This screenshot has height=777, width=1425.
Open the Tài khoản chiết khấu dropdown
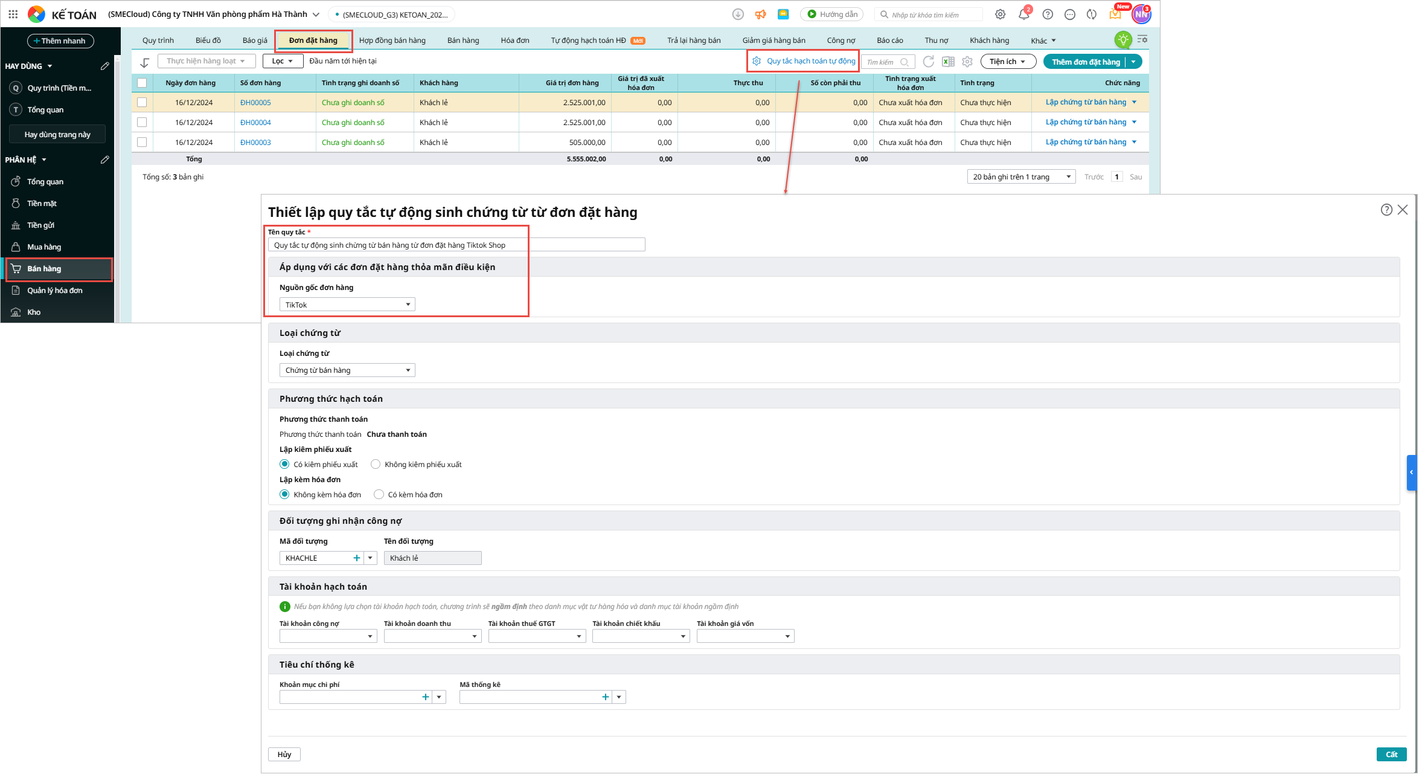[x=641, y=636]
